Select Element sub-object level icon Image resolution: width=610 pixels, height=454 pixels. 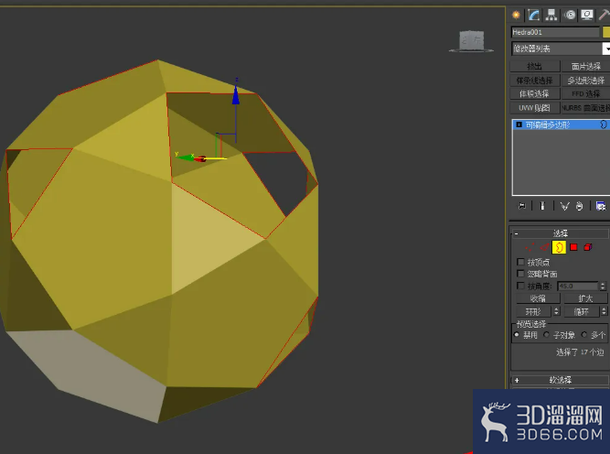[x=588, y=247]
